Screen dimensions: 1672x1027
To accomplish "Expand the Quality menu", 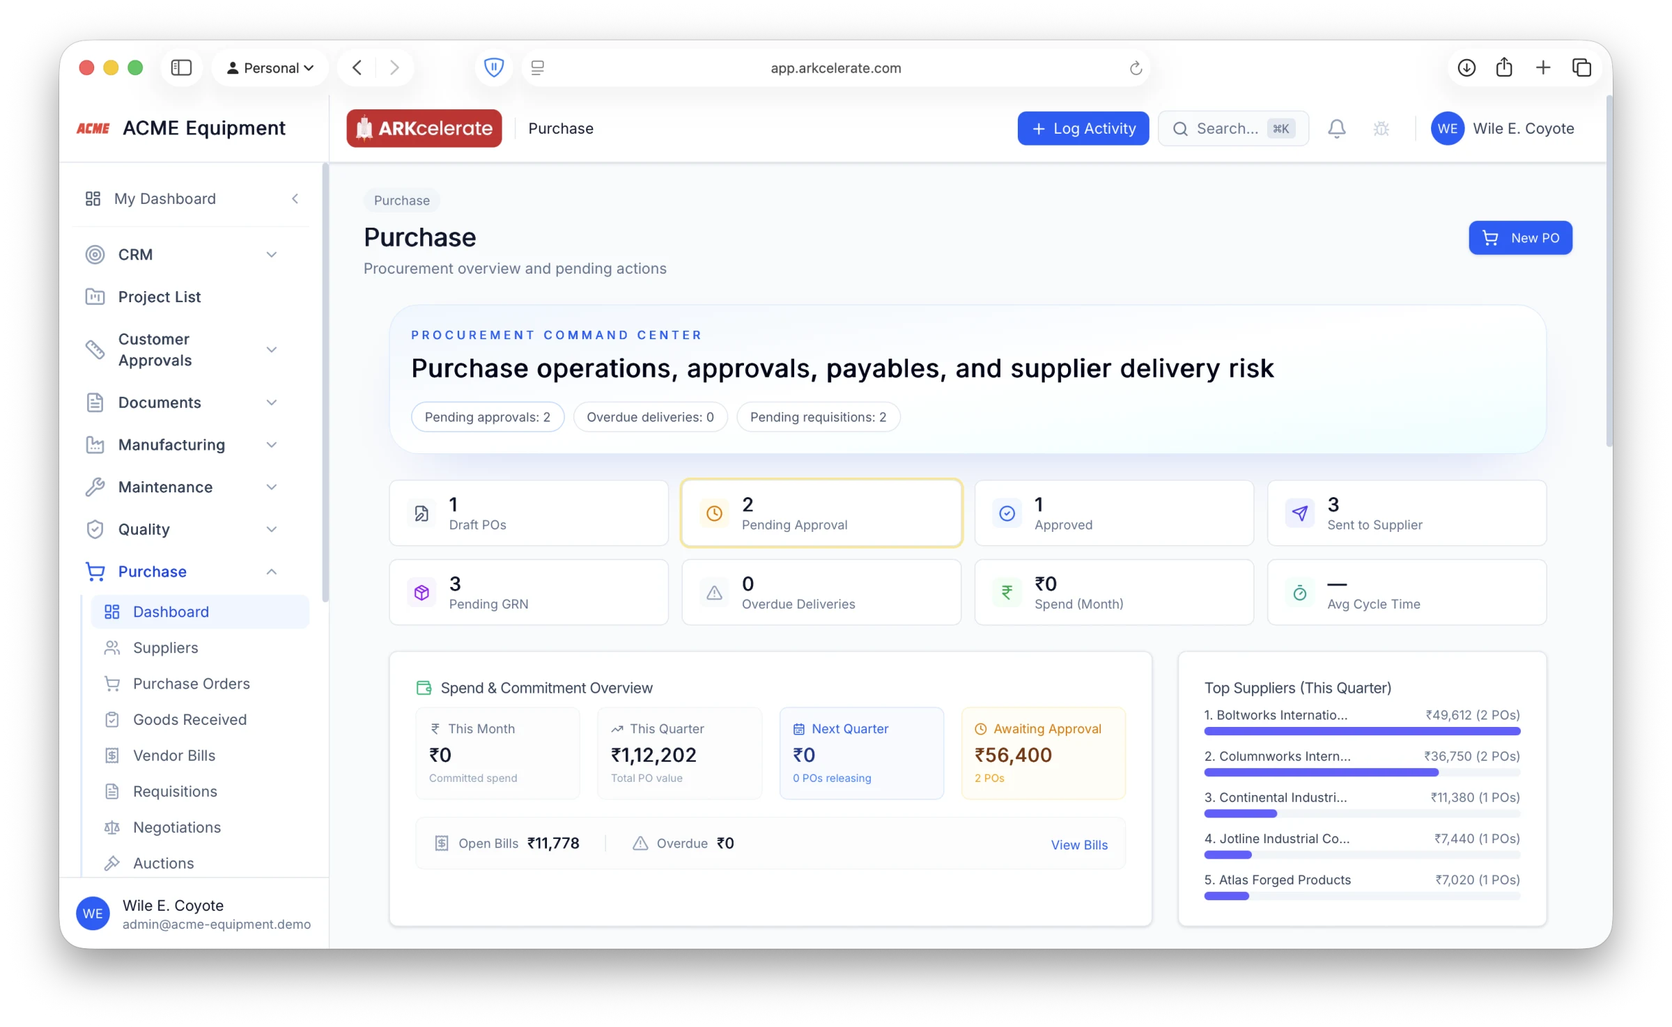I will pyautogui.click(x=272, y=529).
